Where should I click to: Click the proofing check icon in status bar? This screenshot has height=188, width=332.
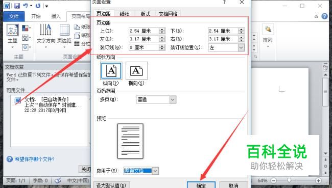pos(58,180)
